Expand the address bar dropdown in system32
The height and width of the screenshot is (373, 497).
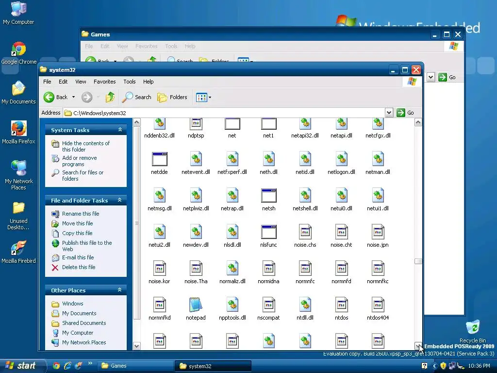[x=389, y=113]
